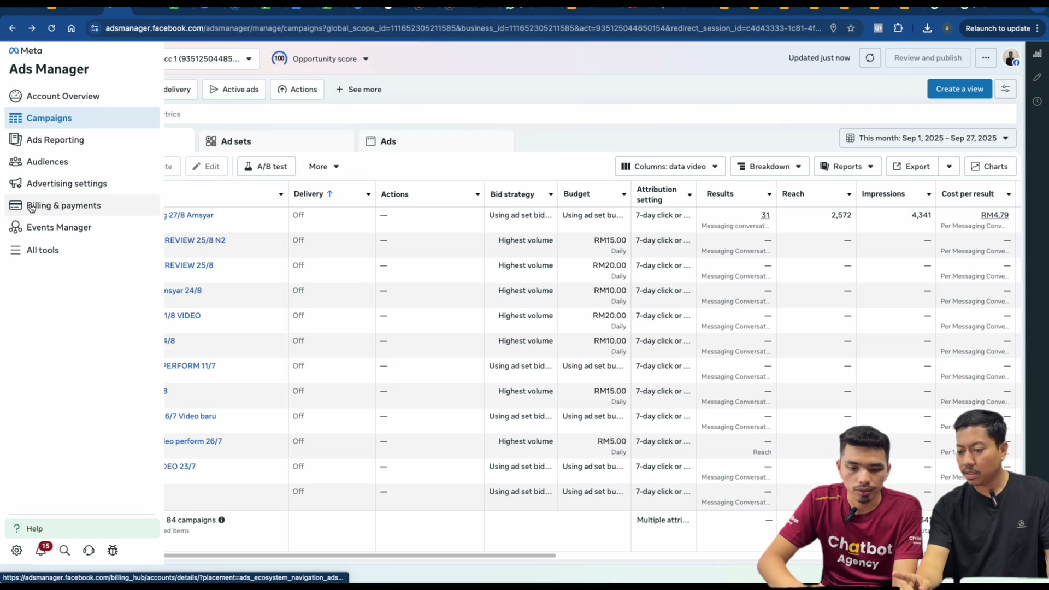Open the browser extensions puzzle icon

pos(898,28)
